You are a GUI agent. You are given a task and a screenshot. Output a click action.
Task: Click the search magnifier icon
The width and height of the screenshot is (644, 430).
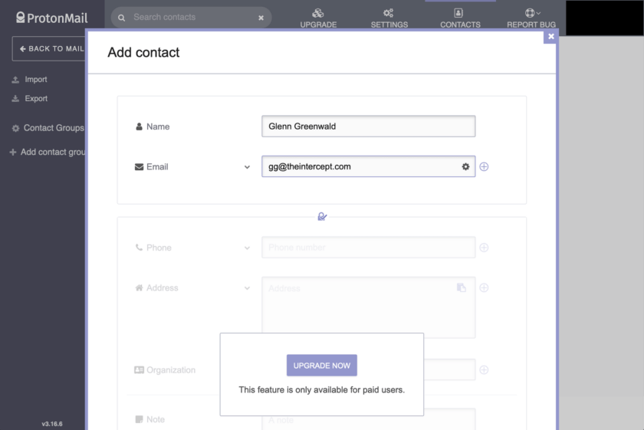122,18
